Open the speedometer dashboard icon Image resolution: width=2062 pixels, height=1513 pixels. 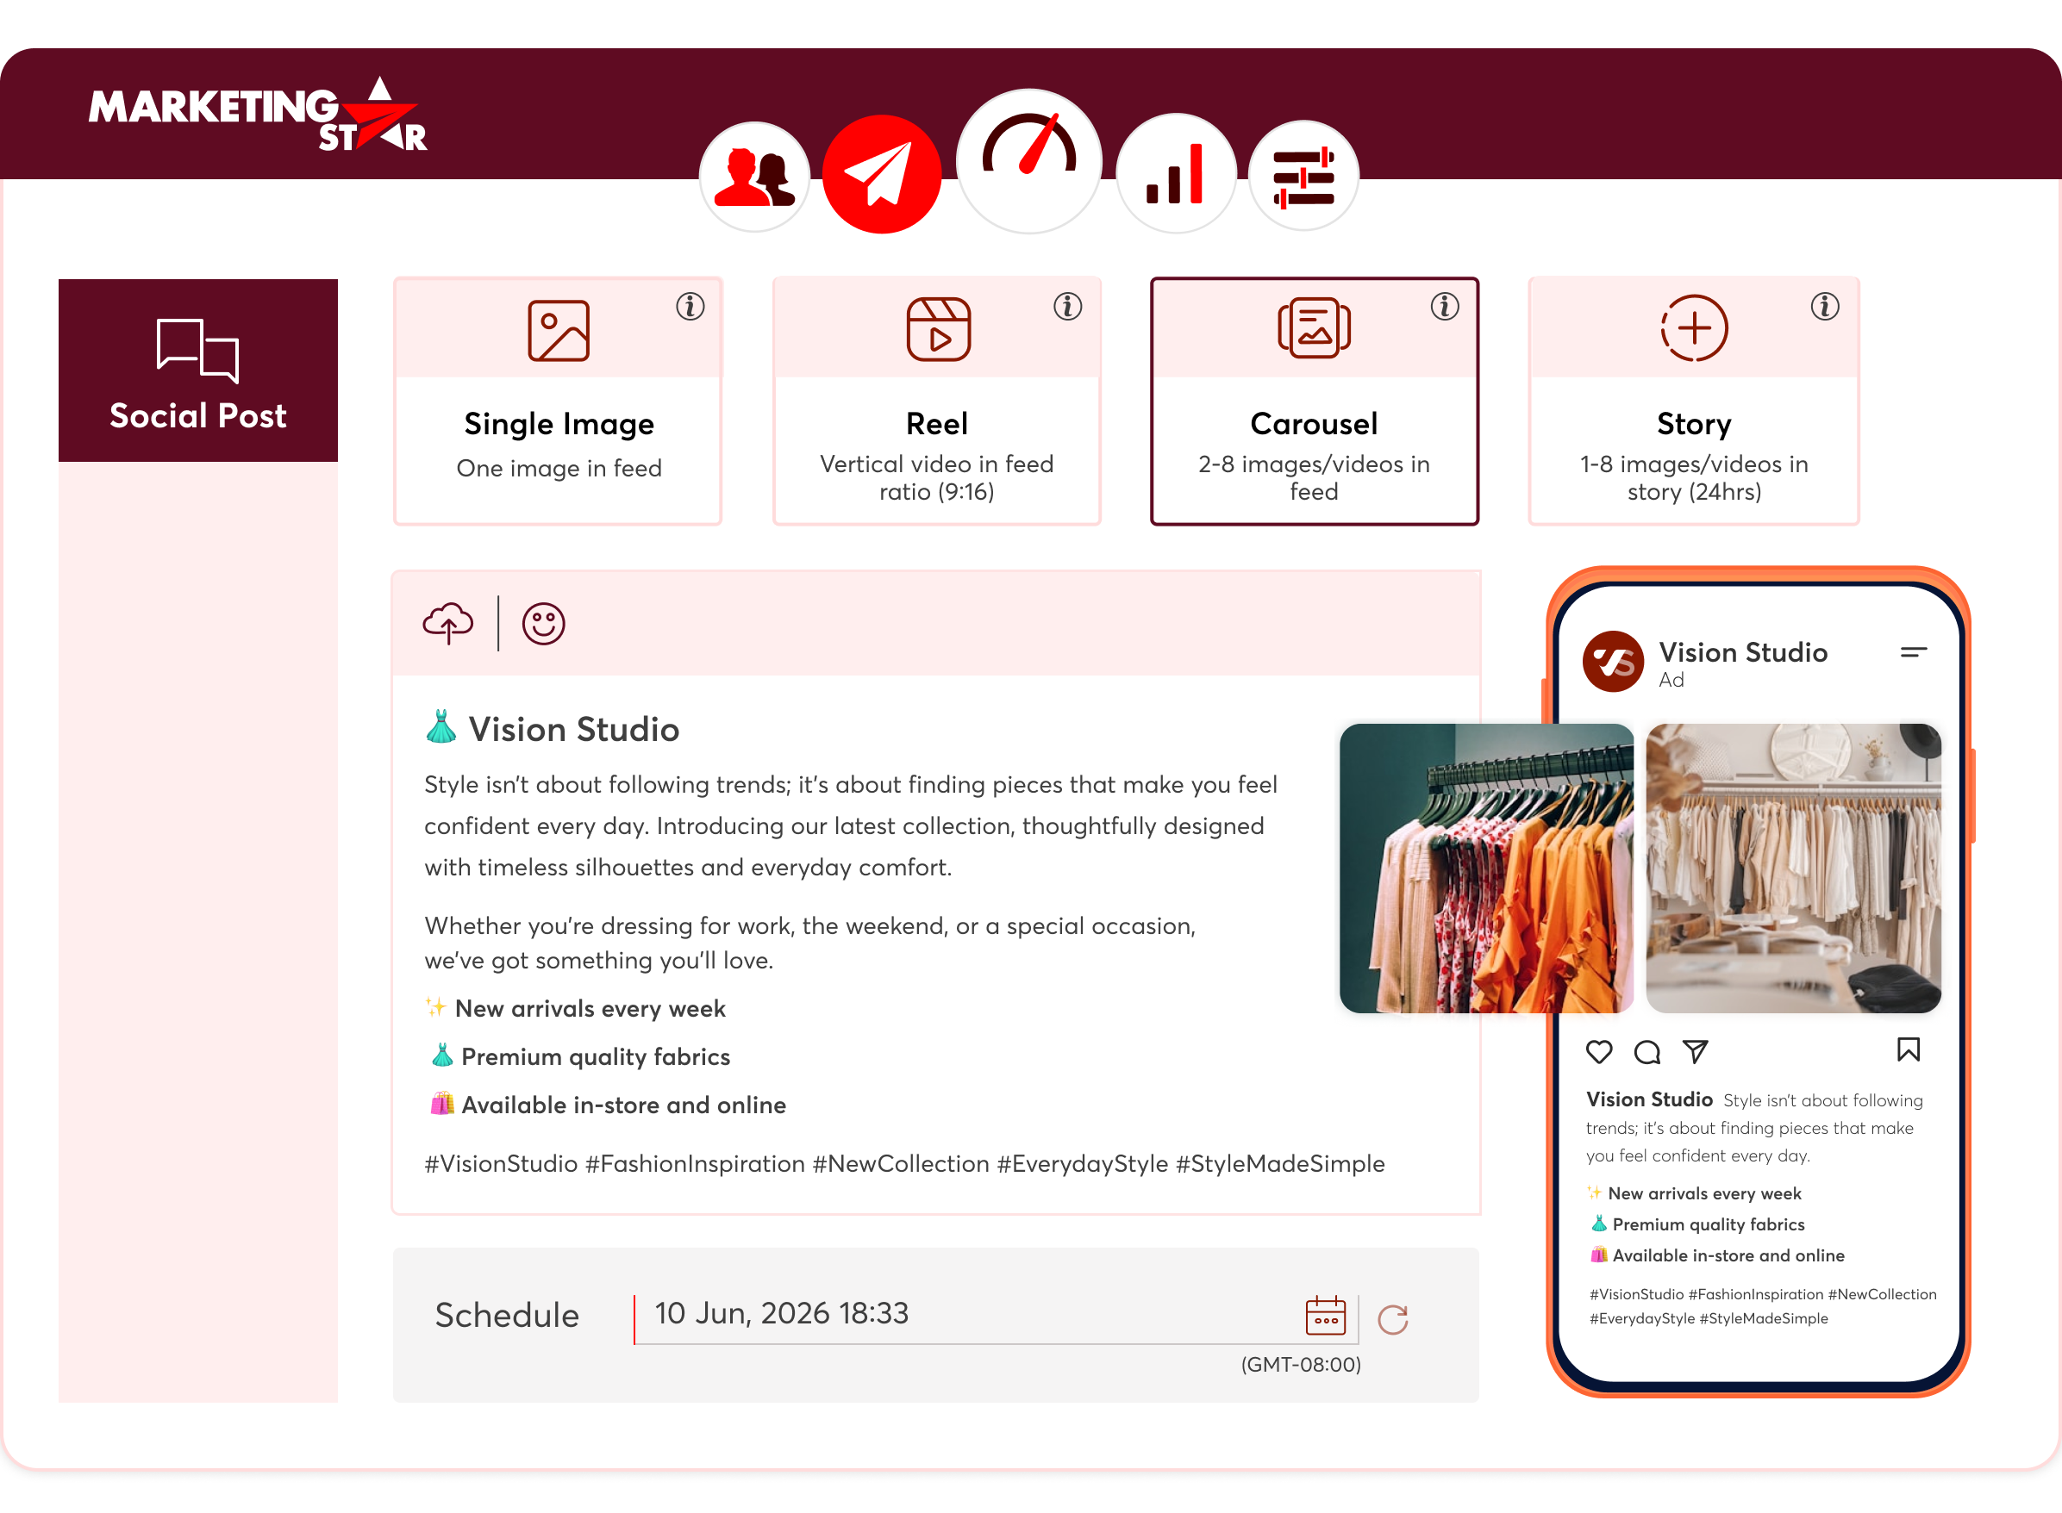(1028, 160)
